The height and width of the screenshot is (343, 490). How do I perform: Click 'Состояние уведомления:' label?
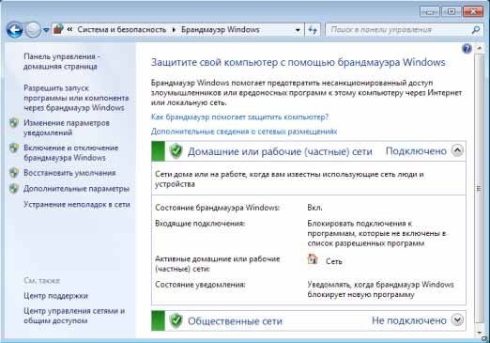point(200,285)
